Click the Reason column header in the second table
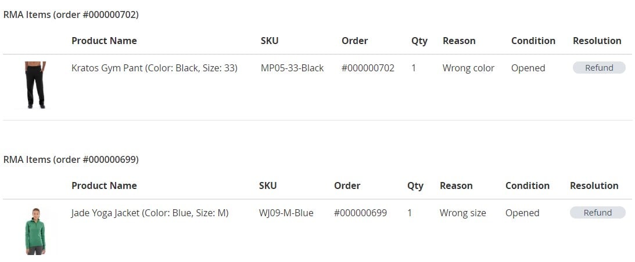Image resolution: width=635 pixels, height=262 pixels. pyautogui.click(x=456, y=185)
